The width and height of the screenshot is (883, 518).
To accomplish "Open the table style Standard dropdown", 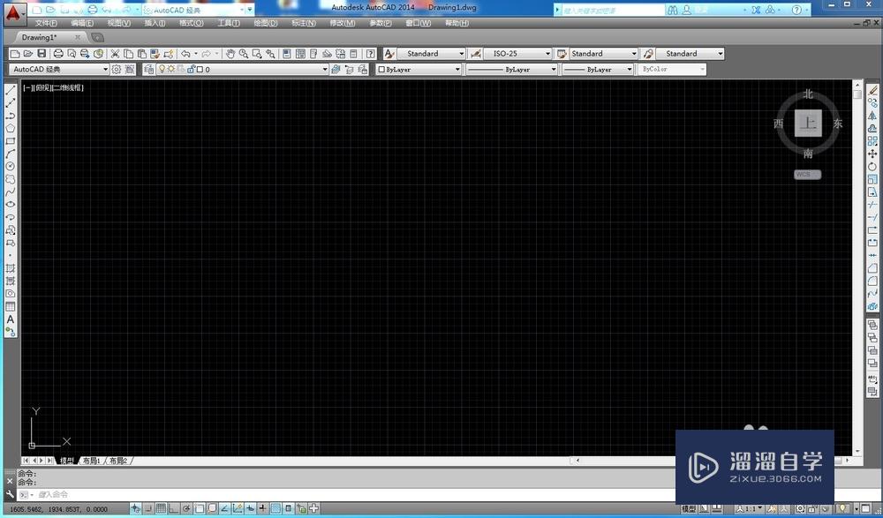I will (603, 54).
